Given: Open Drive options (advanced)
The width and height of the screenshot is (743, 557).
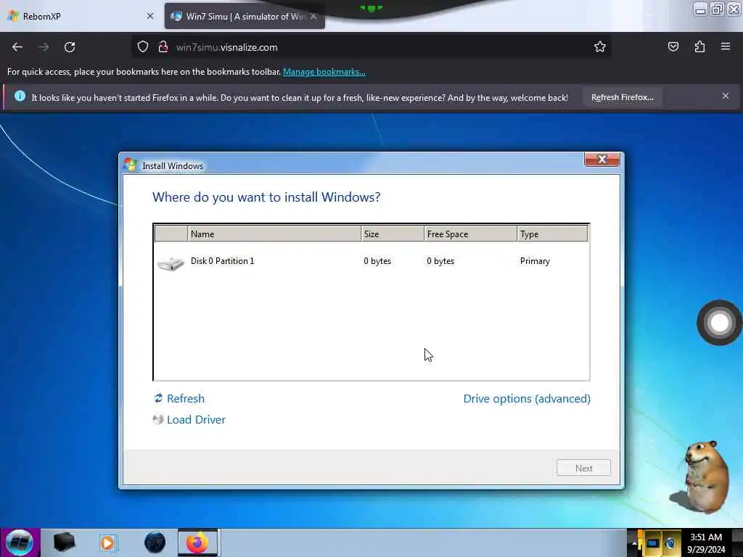Looking at the screenshot, I should tap(527, 399).
